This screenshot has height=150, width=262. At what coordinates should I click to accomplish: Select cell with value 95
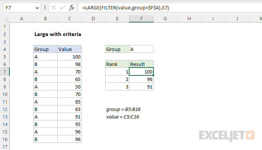(x=70, y=124)
